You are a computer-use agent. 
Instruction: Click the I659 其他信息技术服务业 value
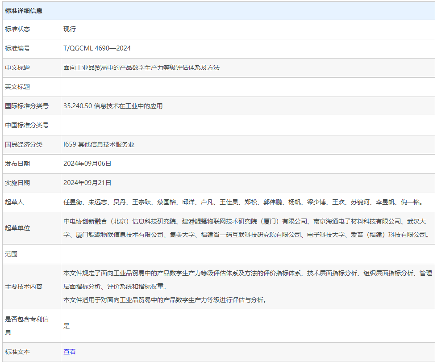pyautogui.click(x=99, y=144)
